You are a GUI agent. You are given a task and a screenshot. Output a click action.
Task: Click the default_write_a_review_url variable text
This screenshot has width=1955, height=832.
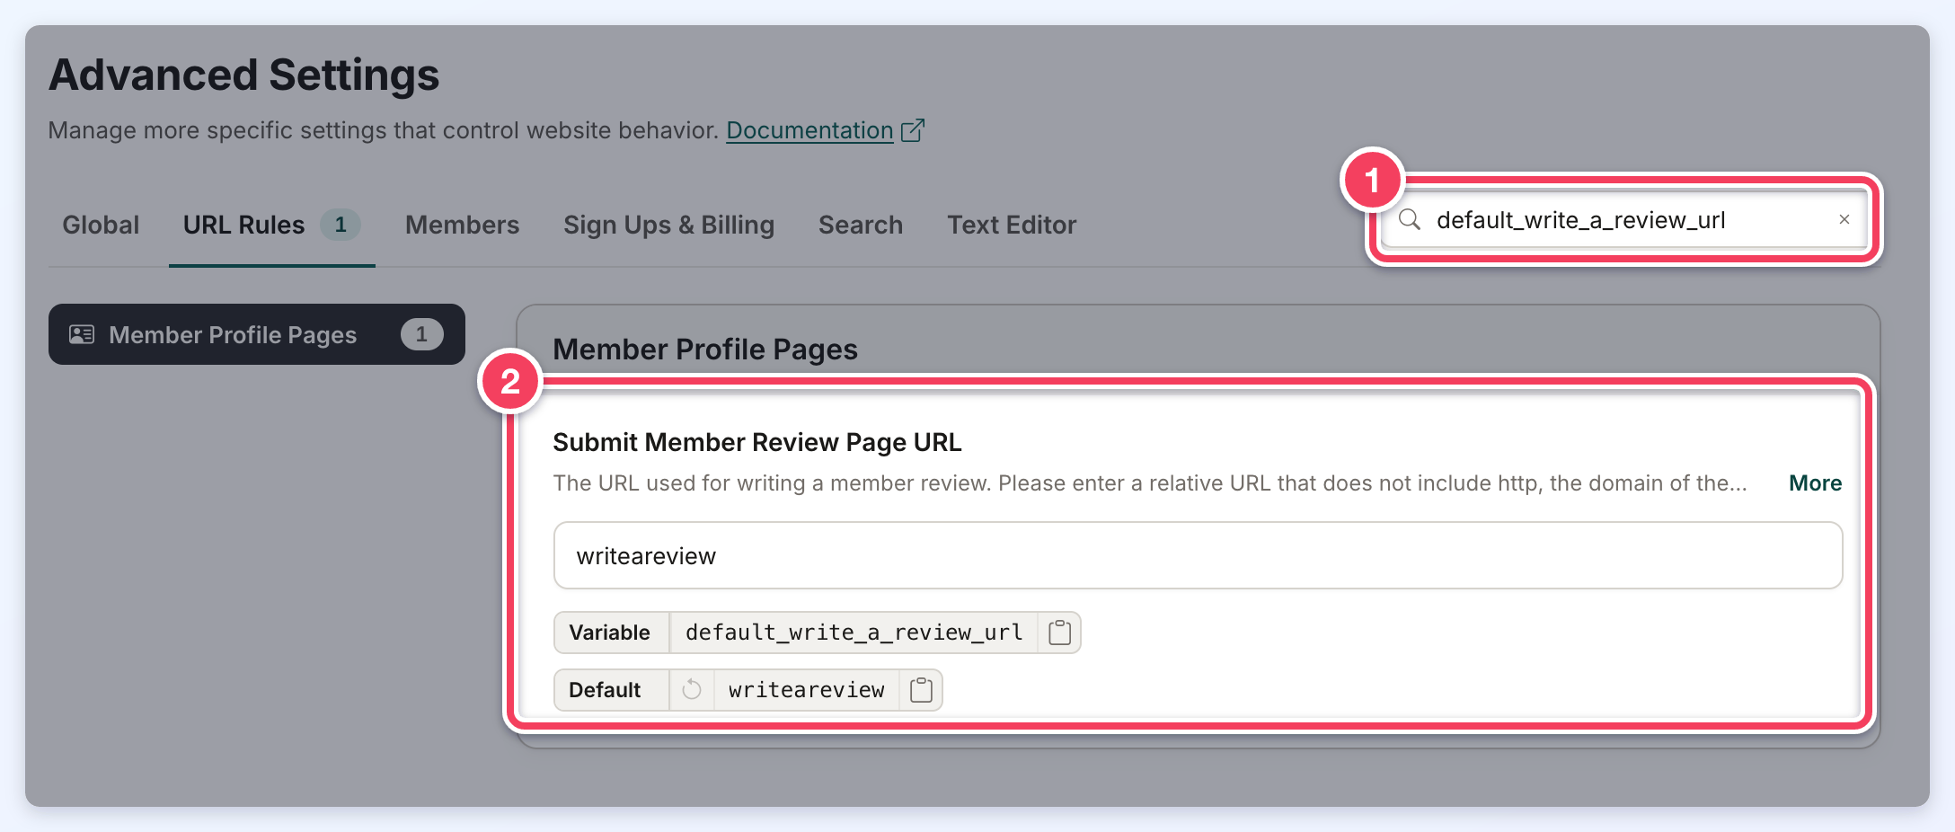click(x=854, y=633)
